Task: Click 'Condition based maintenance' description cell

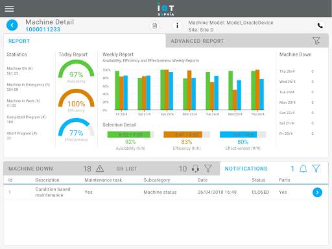Action: point(53,192)
